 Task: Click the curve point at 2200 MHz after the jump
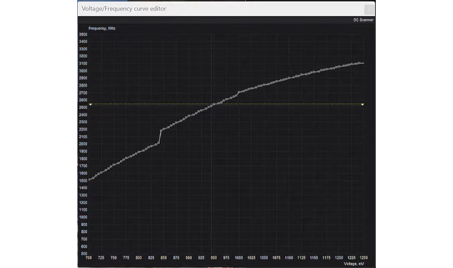161,130
